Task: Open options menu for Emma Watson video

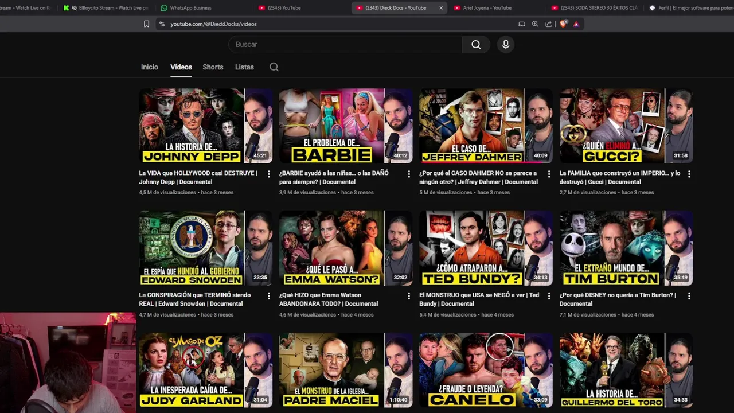Action: (409, 296)
